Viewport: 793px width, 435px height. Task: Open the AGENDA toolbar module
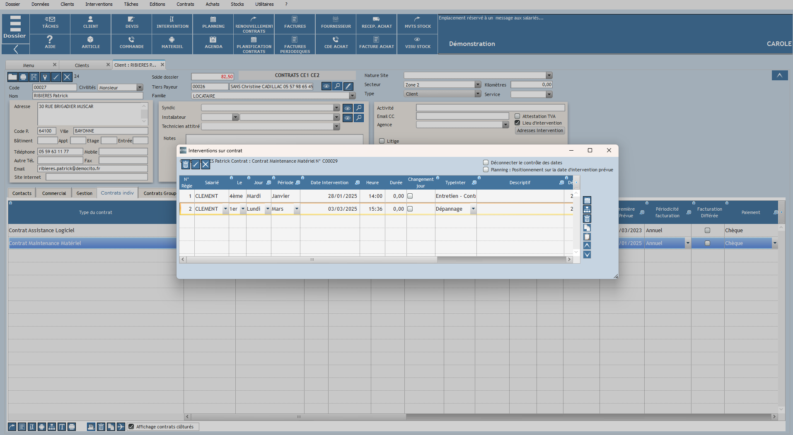[213, 43]
